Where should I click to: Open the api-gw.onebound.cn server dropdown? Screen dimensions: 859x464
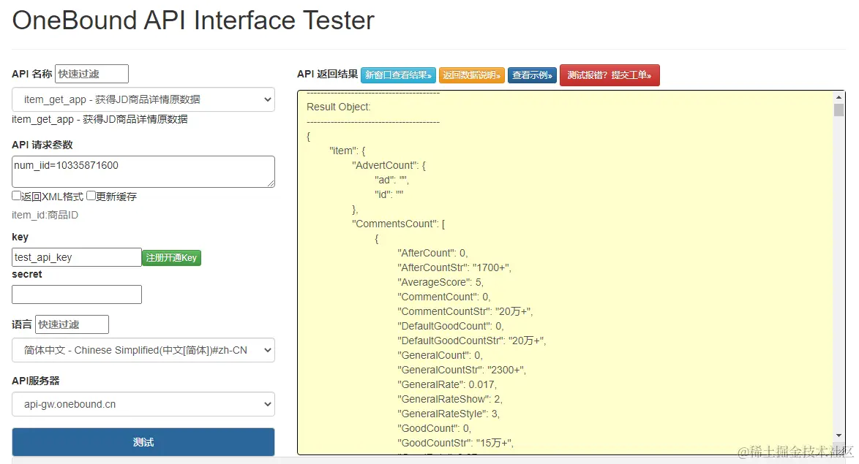pos(143,404)
